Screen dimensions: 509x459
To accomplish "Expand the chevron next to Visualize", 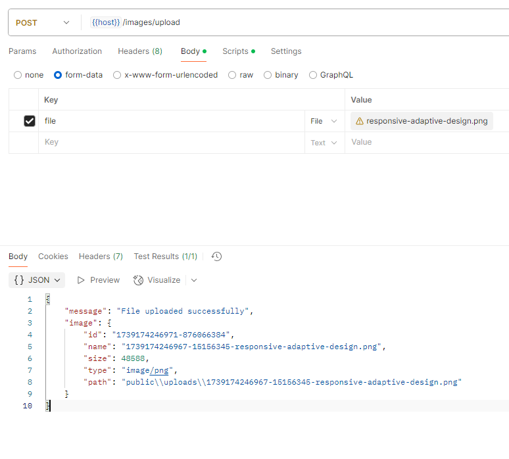I will tap(194, 280).
